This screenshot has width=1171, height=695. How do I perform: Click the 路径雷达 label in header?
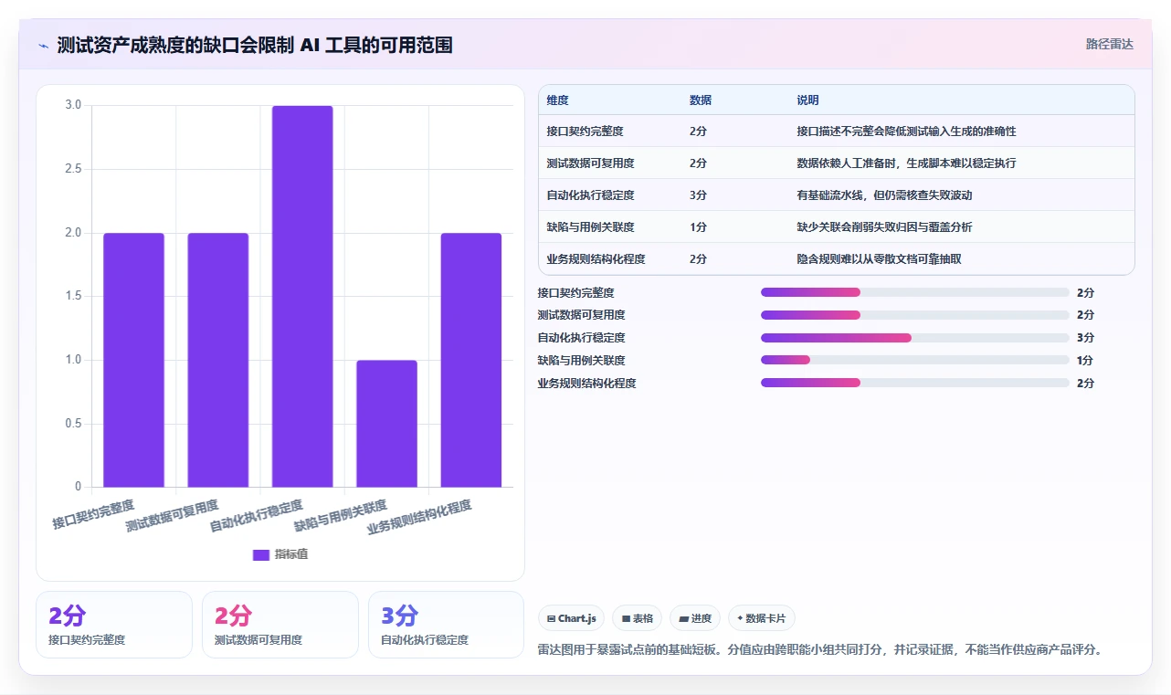(1109, 44)
